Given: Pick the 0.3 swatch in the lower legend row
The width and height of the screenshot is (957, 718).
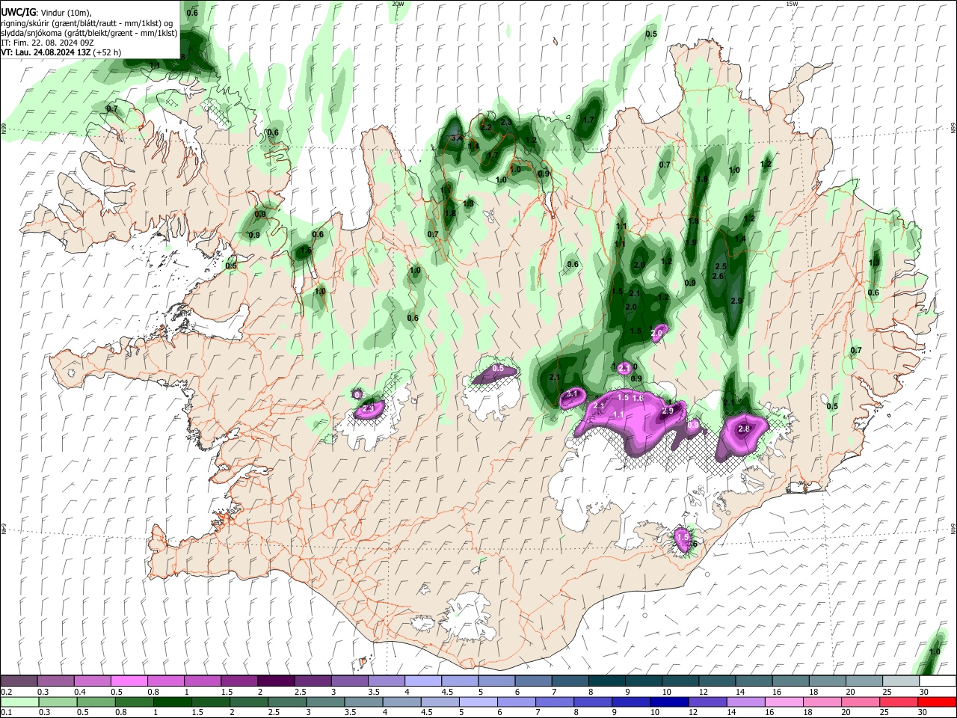Looking at the screenshot, I should [x=58, y=702].
